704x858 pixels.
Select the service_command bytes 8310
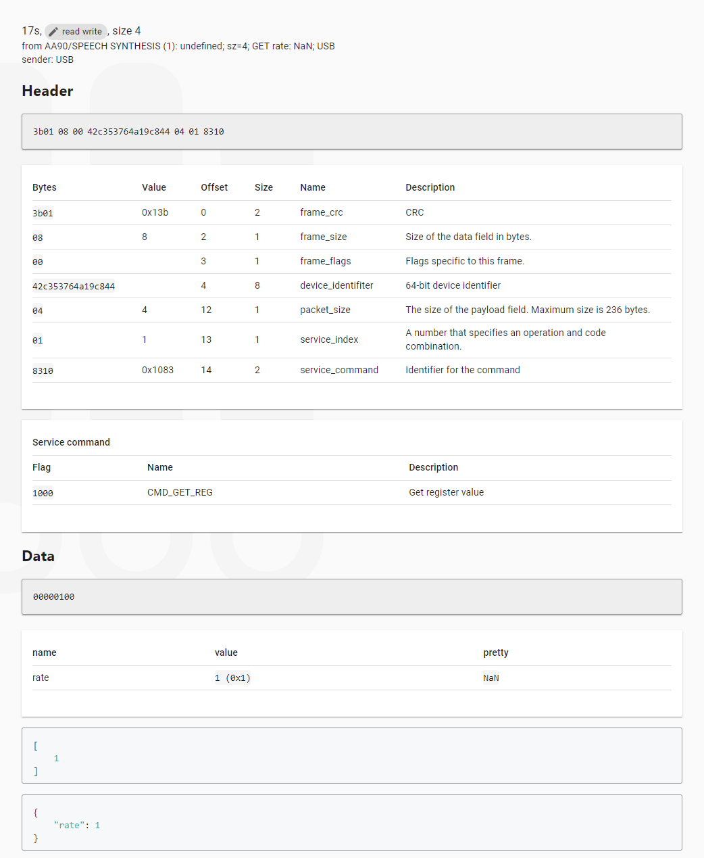tap(43, 370)
